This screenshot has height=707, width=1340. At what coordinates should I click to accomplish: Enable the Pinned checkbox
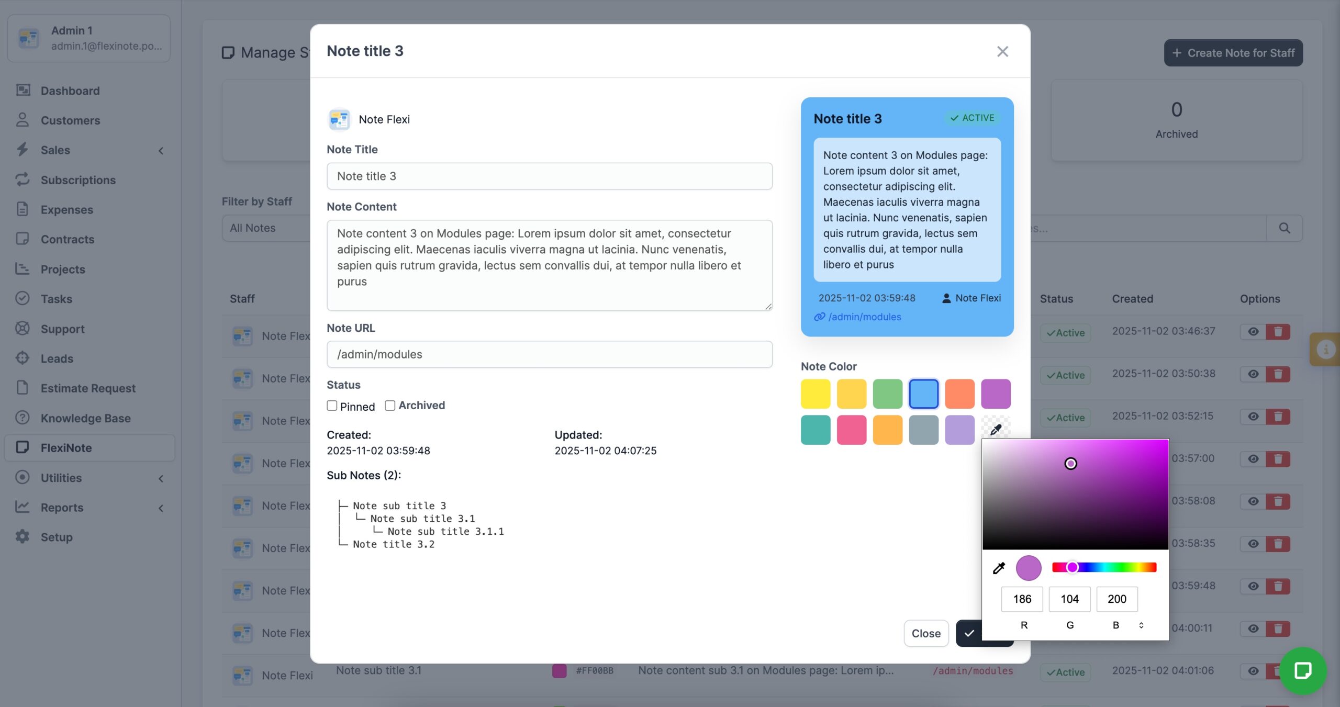(x=332, y=406)
